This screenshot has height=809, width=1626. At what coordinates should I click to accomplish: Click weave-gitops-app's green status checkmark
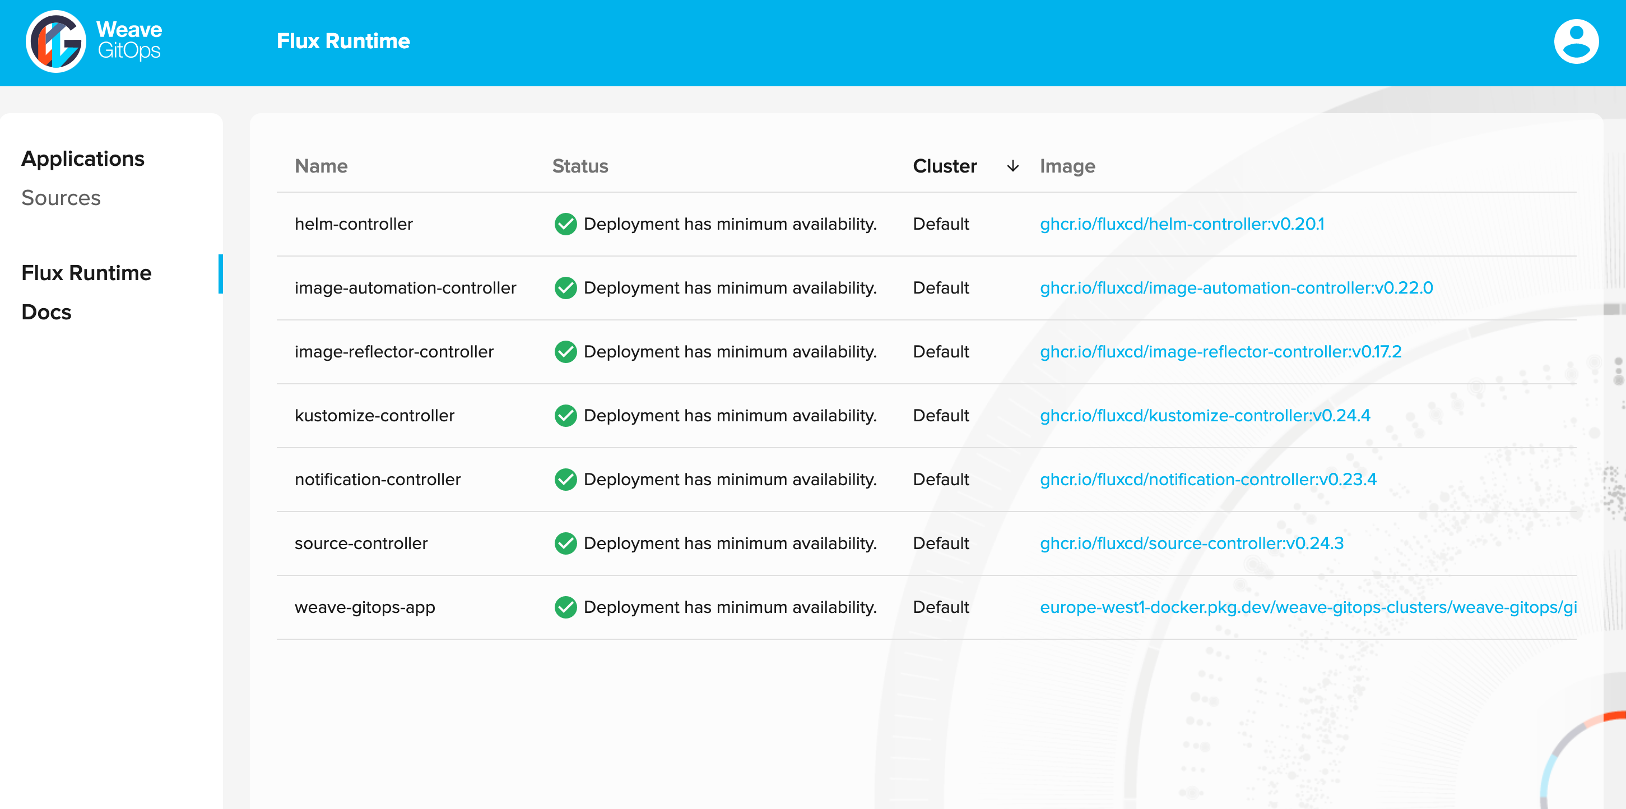point(565,606)
